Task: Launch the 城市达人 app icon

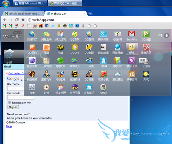Action: tap(75, 62)
